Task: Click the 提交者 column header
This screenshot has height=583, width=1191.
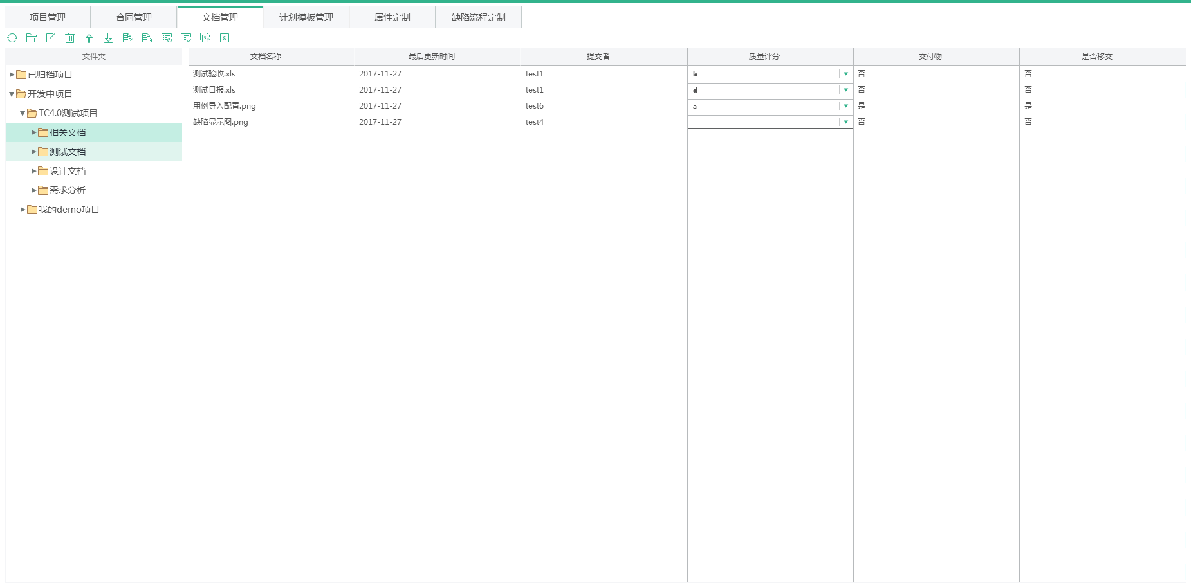Action: coord(604,57)
